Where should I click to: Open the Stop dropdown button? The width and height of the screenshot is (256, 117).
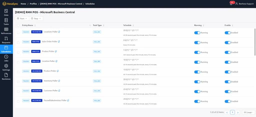(x=36, y=18)
